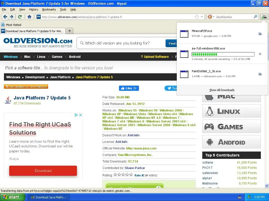The image size is (269, 201).
Task: Click the blue Find button
Action: (x=171, y=43)
